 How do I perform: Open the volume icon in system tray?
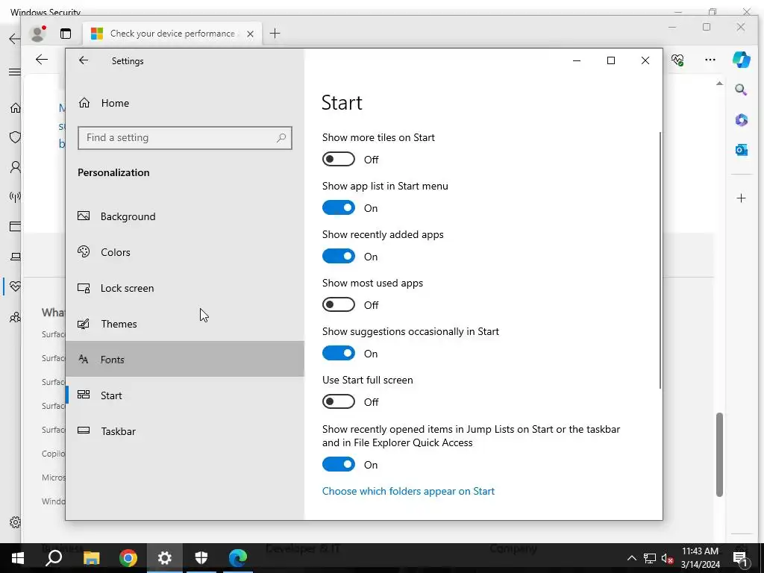tap(668, 558)
